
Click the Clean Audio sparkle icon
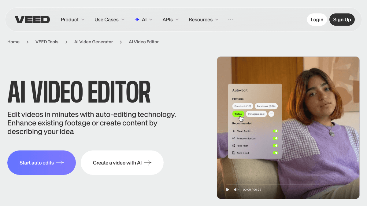(234, 131)
